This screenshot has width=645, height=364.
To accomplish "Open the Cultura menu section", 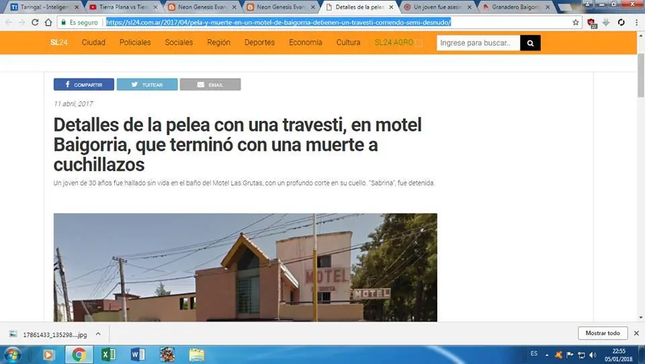I will click(348, 42).
